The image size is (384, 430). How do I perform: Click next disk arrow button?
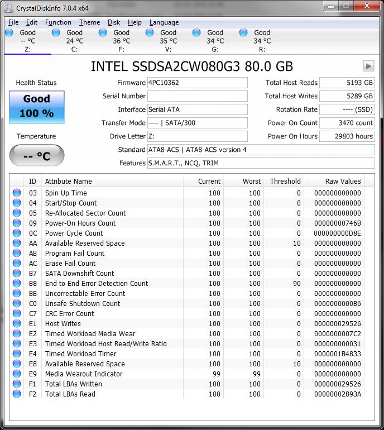[x=368, y=66]
